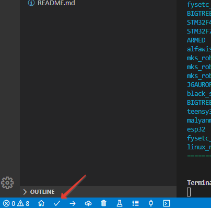Run PlatformIO Test flask icon
Screen dimensions: 211x208
(120, 203)
